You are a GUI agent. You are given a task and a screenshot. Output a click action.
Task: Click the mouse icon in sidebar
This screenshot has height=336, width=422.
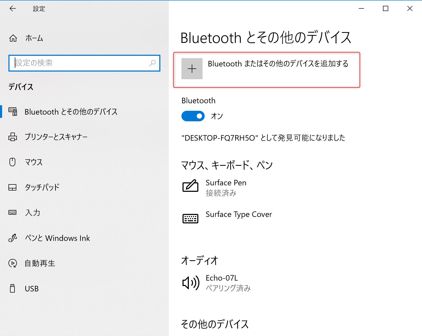pyautogui.click(x=12, y=162)
